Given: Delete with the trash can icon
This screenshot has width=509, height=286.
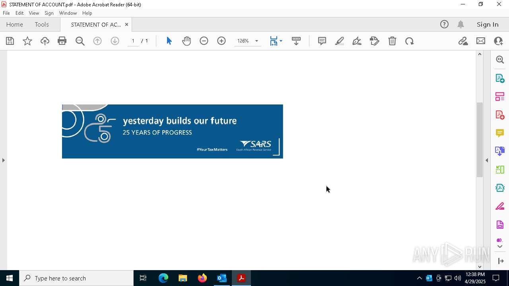Looking at the screenshot, I should coord(392,41).
